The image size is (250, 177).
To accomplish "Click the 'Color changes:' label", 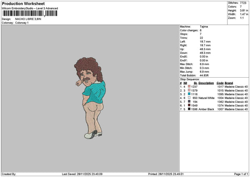I will (189, 30).
